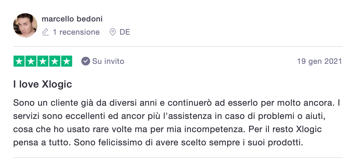This screenshot has height=158, width=356.
Task: Open the "1 recensione" reviews count
Action: click(x=76, y=32)
